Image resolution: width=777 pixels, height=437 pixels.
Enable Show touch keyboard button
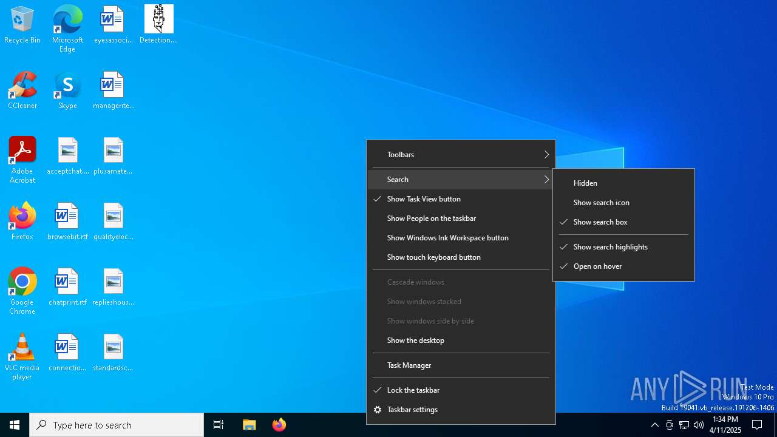pyautogui.click(x=461, y=257)
